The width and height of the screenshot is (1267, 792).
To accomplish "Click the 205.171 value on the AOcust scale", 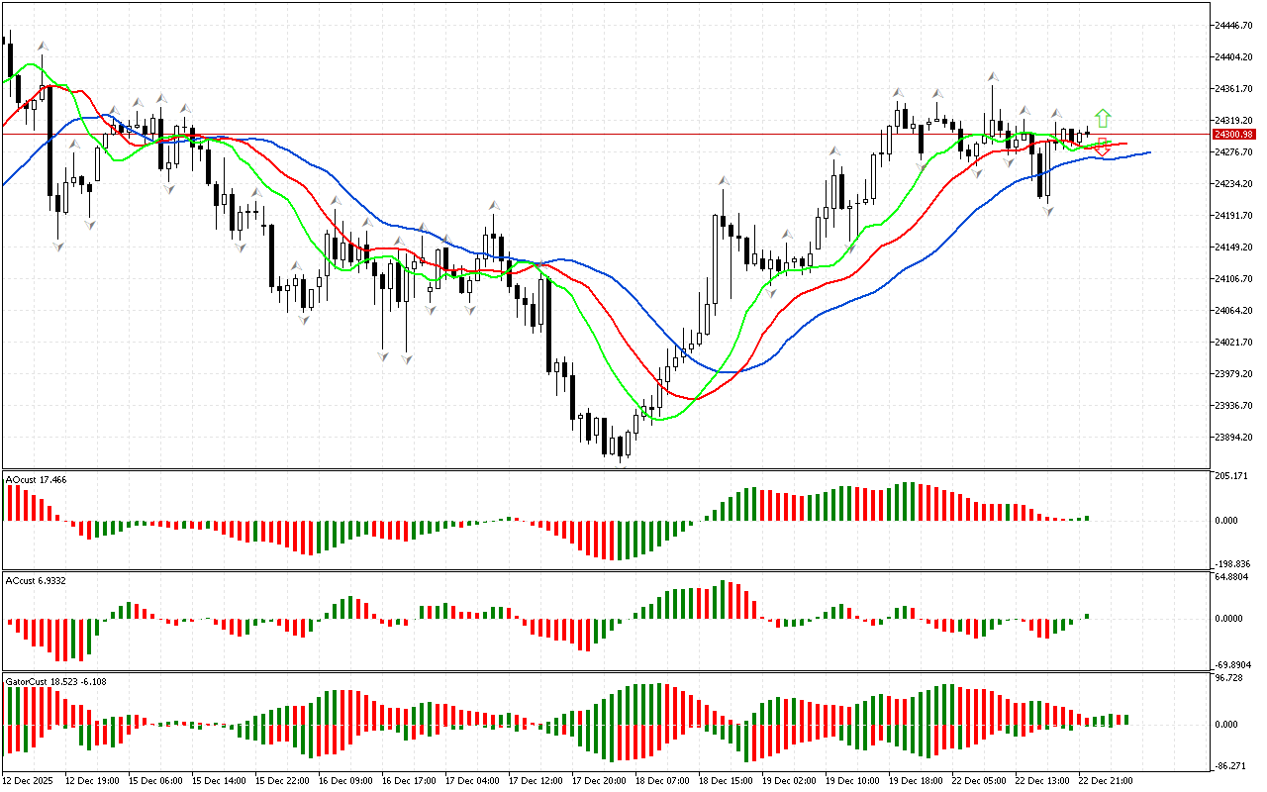I will pos(1230,476).
